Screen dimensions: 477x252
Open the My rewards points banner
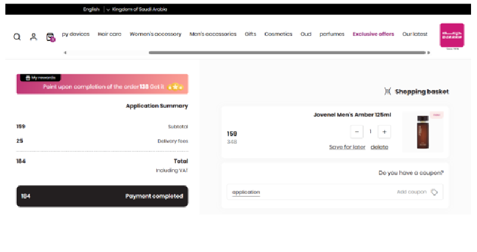[x=102, y=84]
